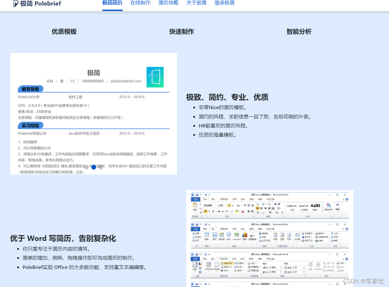The width and height of the screenshot is (389, 287).
Task: Click the 超链接 hyperlink item in Insert ribbon
Action: (x=263, y=233)
